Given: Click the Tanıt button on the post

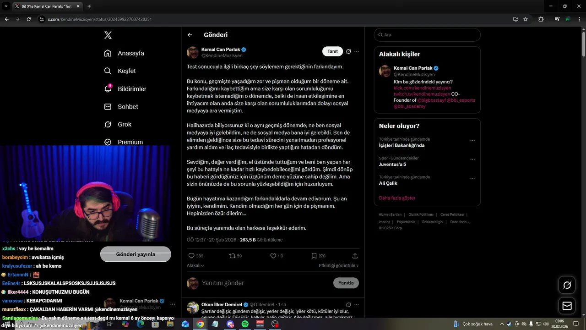Looking at the screenshot, I should [332, 51].
